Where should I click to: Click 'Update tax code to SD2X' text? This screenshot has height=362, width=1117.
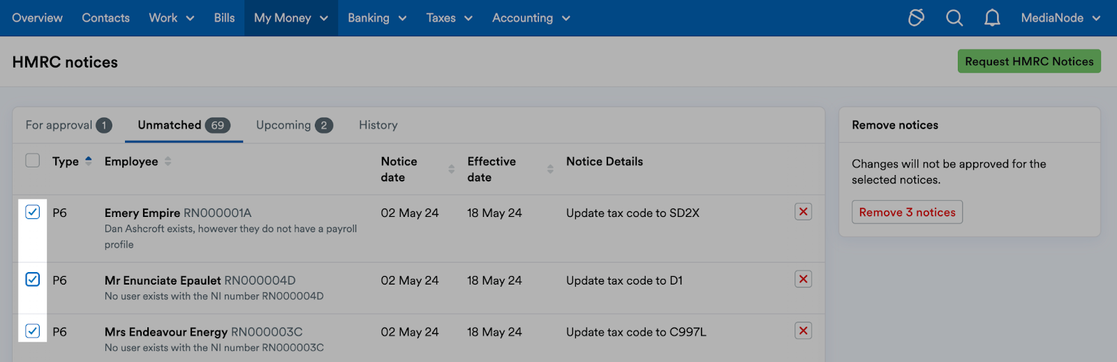pyautogui.click(x=633, y=213)
